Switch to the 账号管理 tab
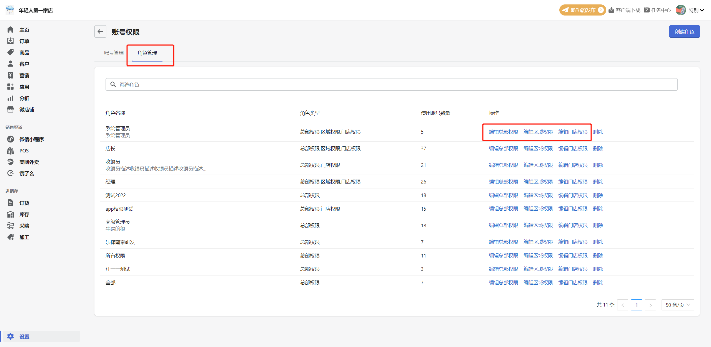The width and height of the screenshot is (711, 347). (x=114, y=53)
